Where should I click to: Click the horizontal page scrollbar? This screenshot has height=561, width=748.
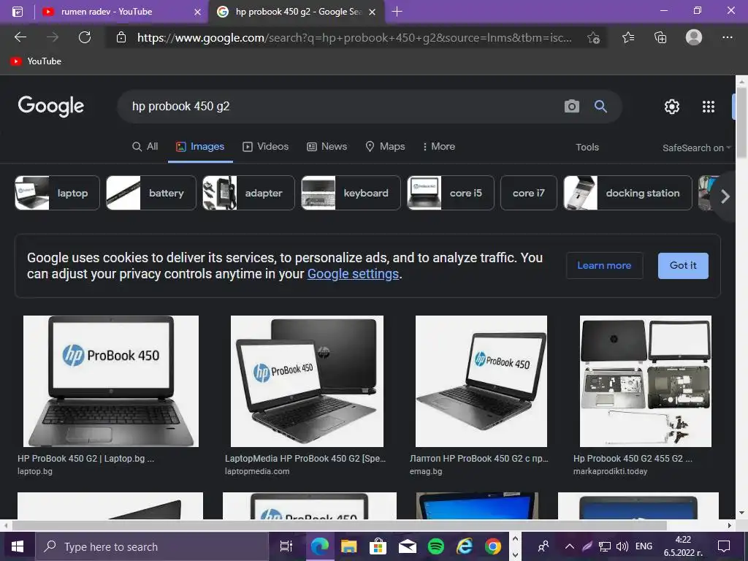tap(340, 525)
